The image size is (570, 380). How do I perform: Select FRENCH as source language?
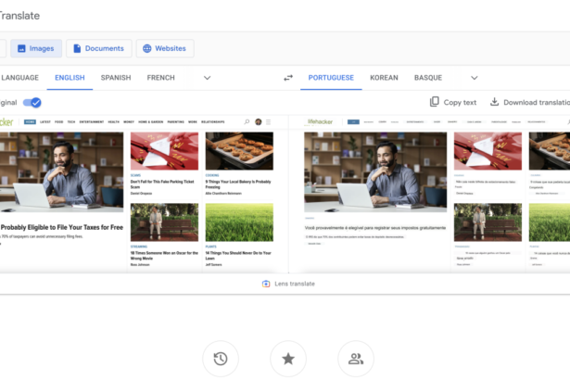coord(160,78)
